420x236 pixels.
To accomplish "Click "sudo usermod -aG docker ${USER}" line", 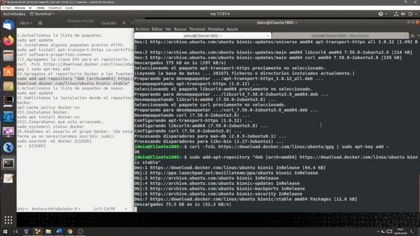I will tap(54, 141).
